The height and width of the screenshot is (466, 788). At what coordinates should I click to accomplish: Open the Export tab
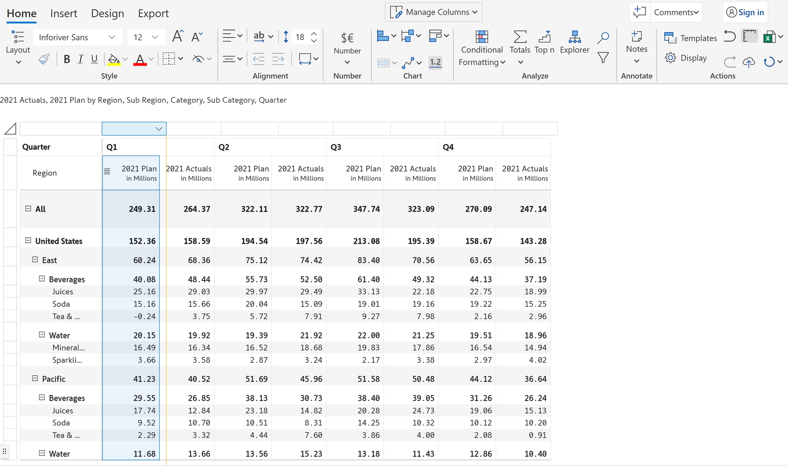(153, 13)
